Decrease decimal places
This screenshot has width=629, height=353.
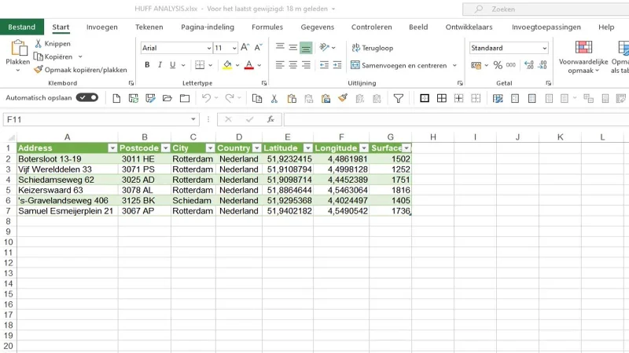[543, 65]
